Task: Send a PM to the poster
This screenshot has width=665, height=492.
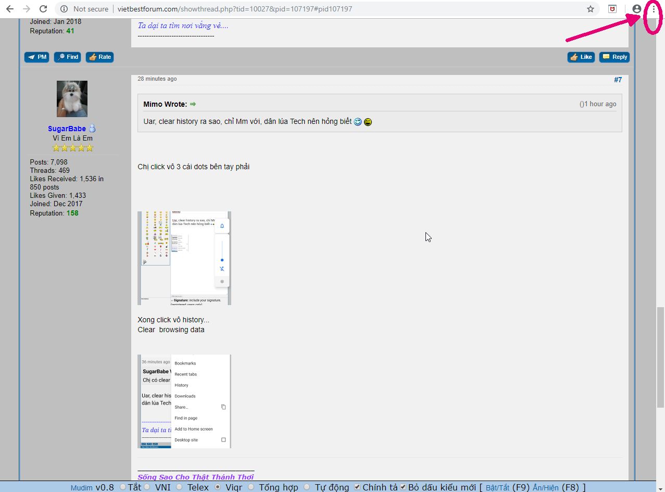Action: (37, 57)
